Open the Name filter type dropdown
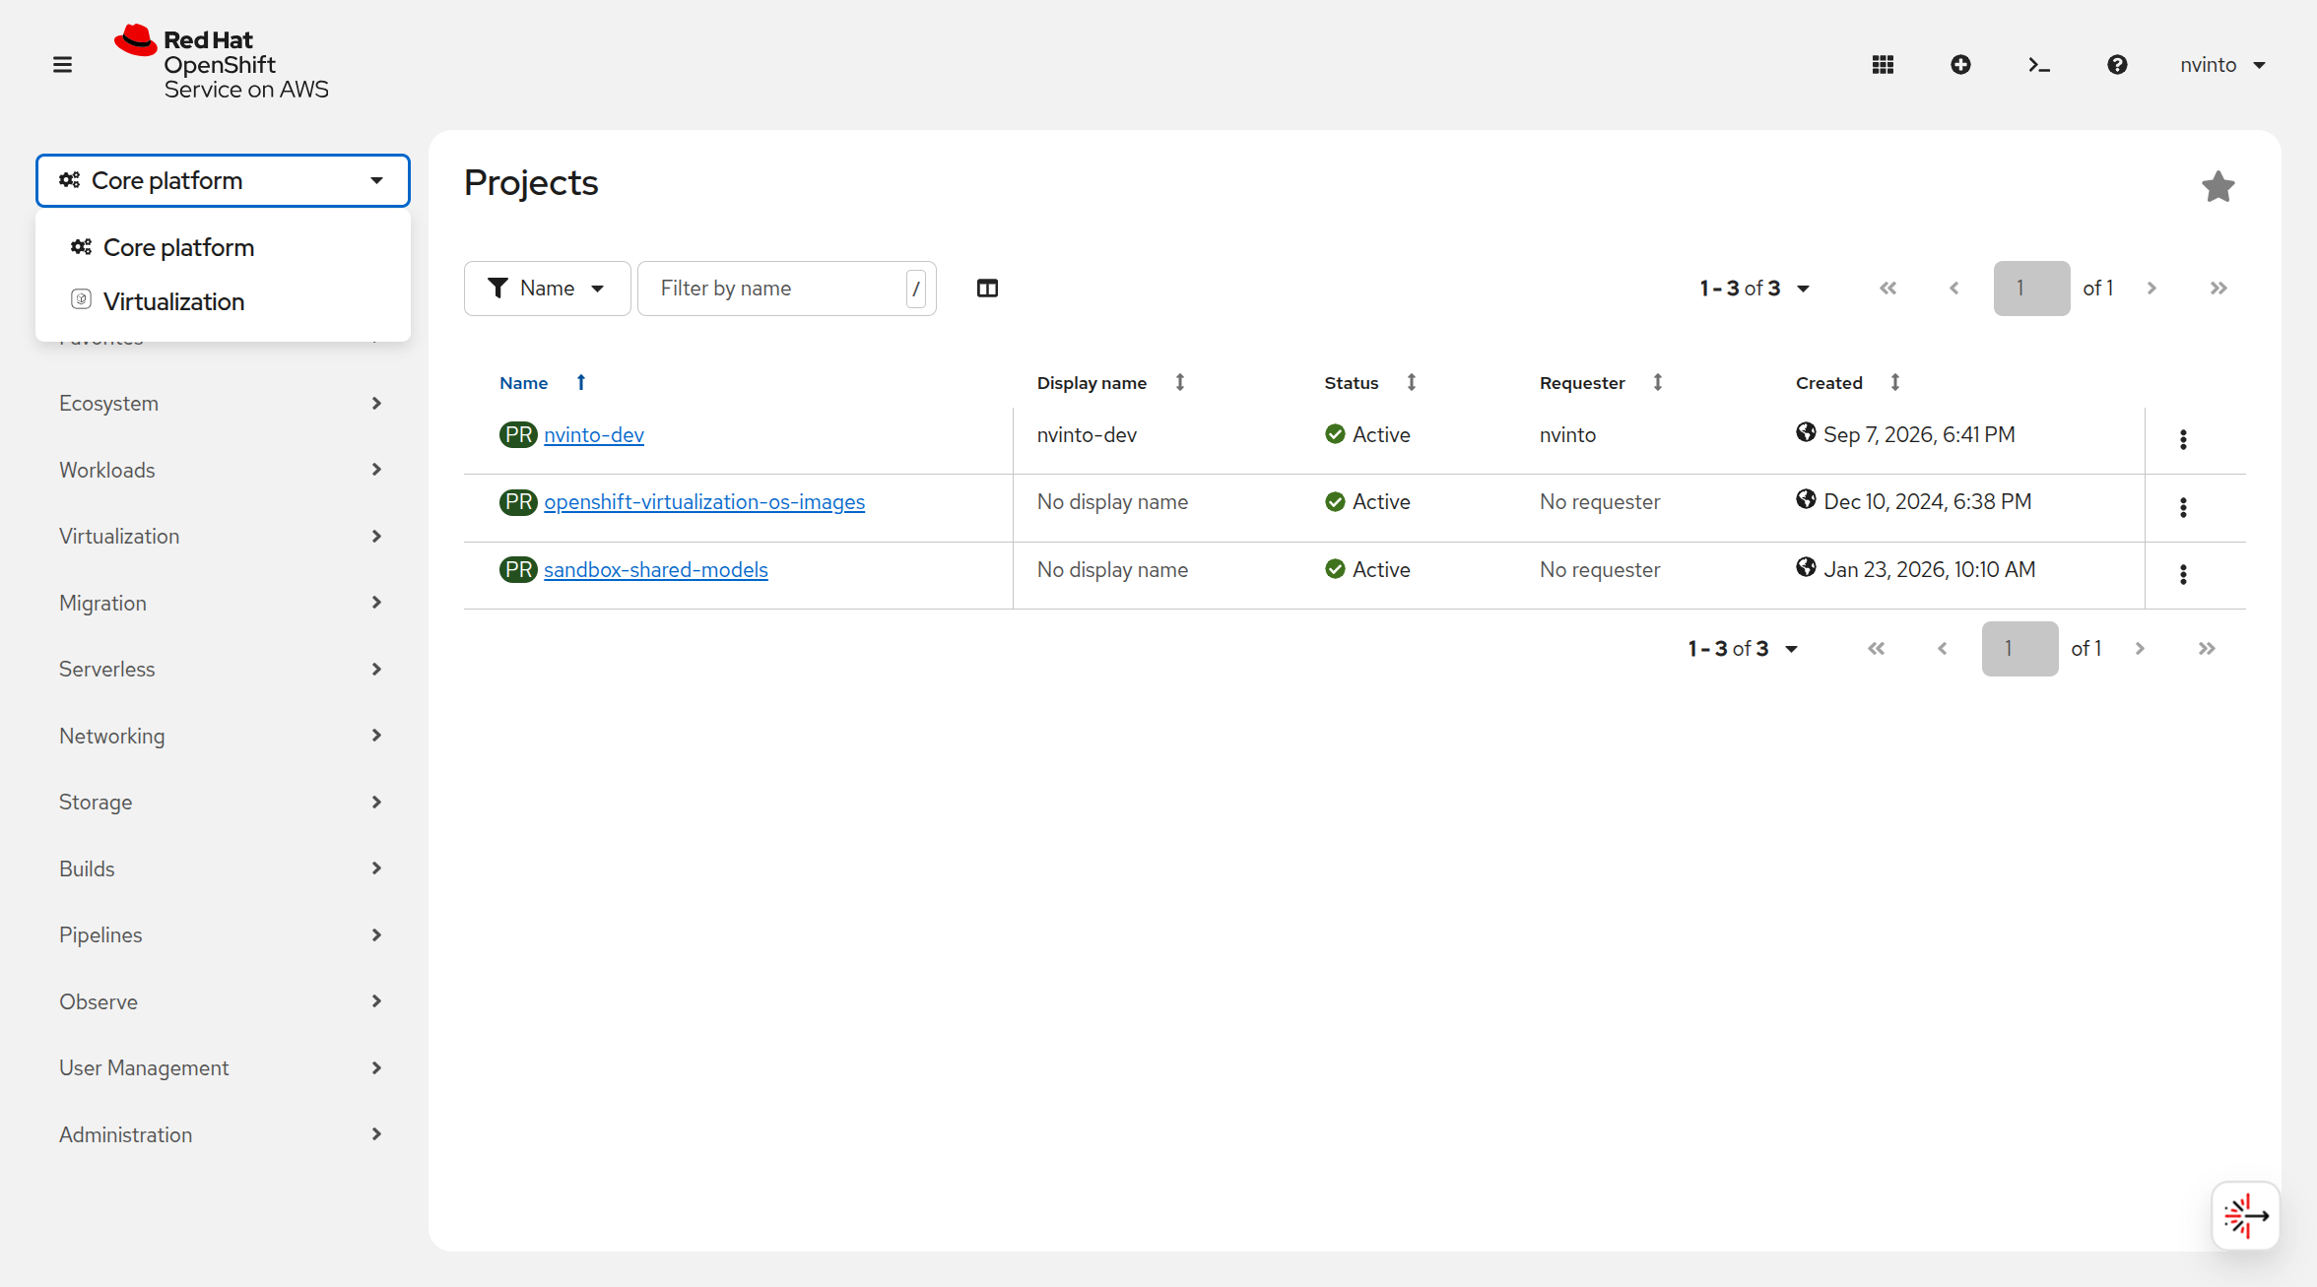Image resolution: width=2317 pixels, height=1287 pixels. click(547, 289)
